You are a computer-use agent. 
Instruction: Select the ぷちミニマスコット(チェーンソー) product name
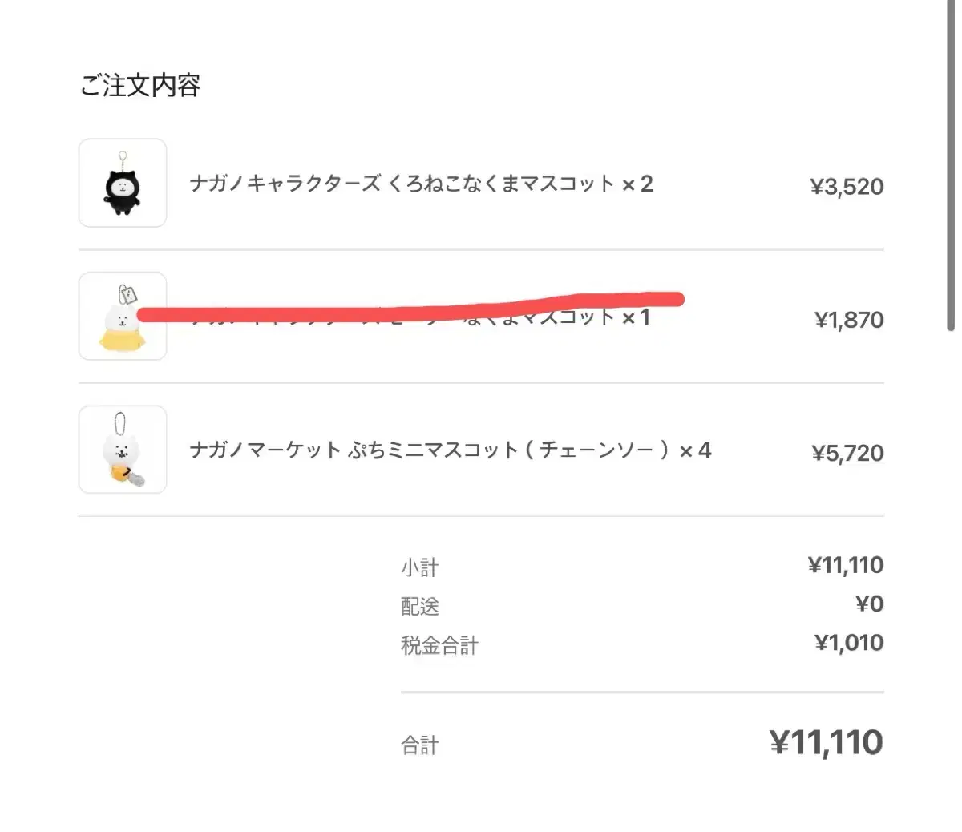coord(433,450)
